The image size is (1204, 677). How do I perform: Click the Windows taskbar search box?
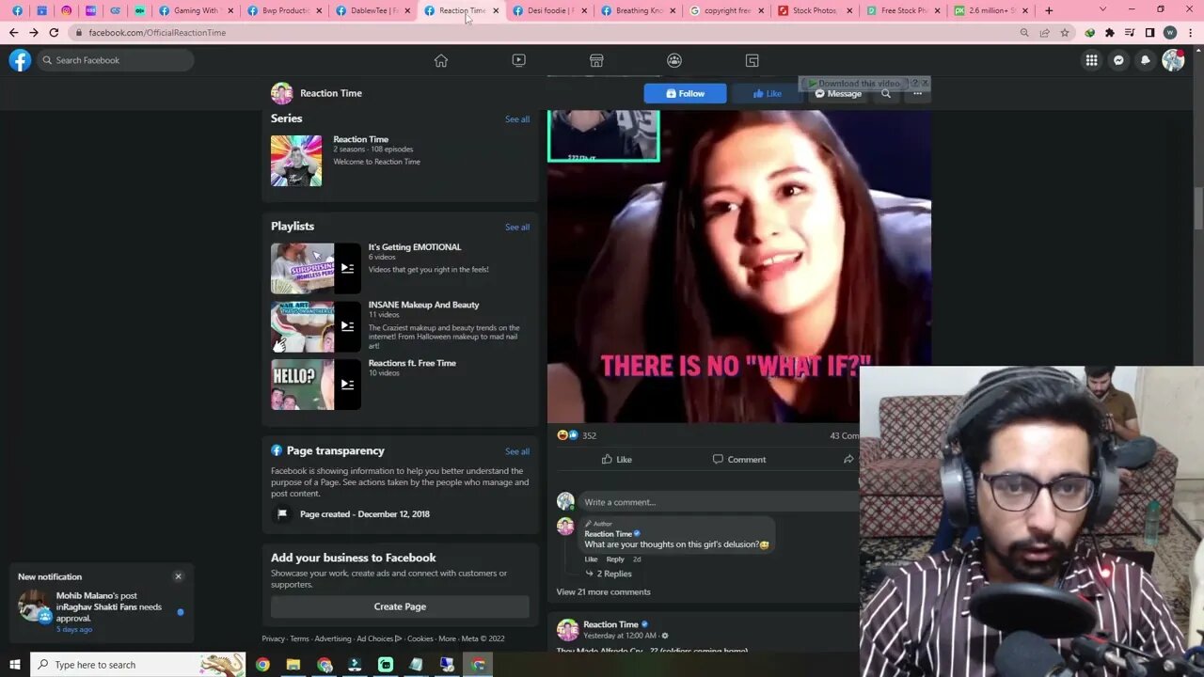pos(137,665)
